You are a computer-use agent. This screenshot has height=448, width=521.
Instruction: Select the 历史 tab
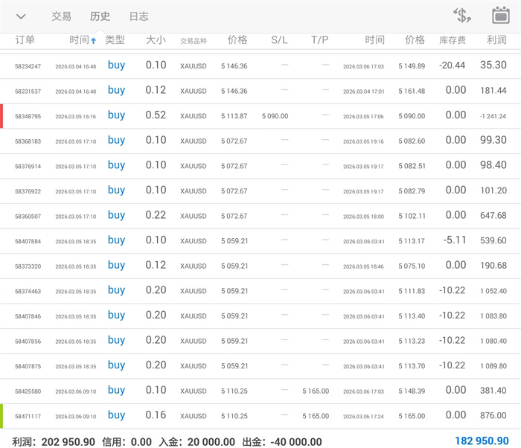pos(100,16)
